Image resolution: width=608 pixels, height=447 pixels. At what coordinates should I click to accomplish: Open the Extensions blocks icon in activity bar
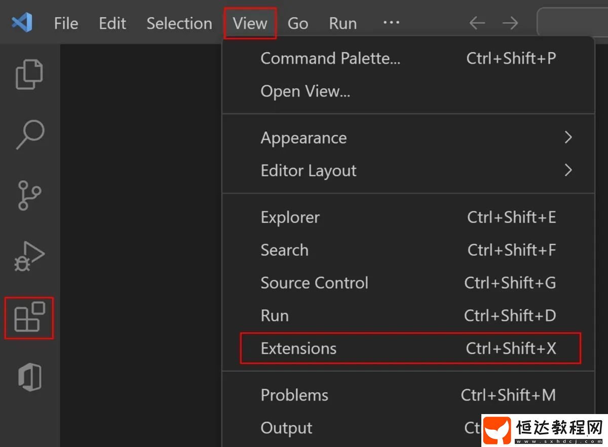click(x=29, y=317)
